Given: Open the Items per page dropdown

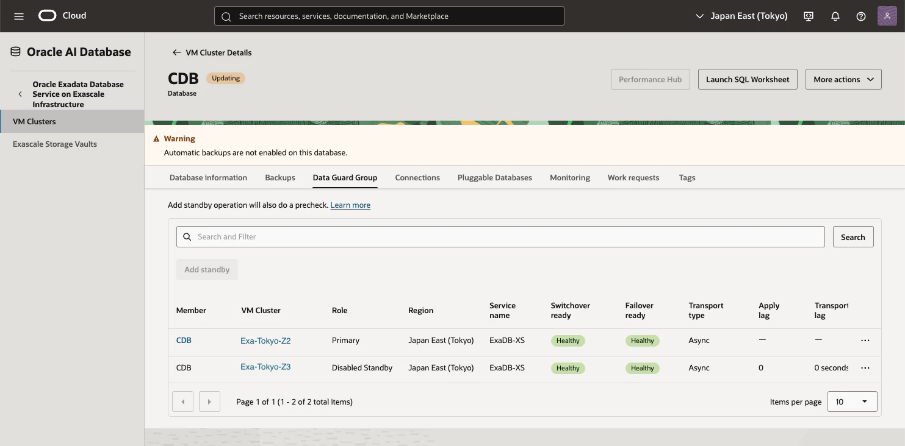Looking at the screenshot, I should 852,402.
